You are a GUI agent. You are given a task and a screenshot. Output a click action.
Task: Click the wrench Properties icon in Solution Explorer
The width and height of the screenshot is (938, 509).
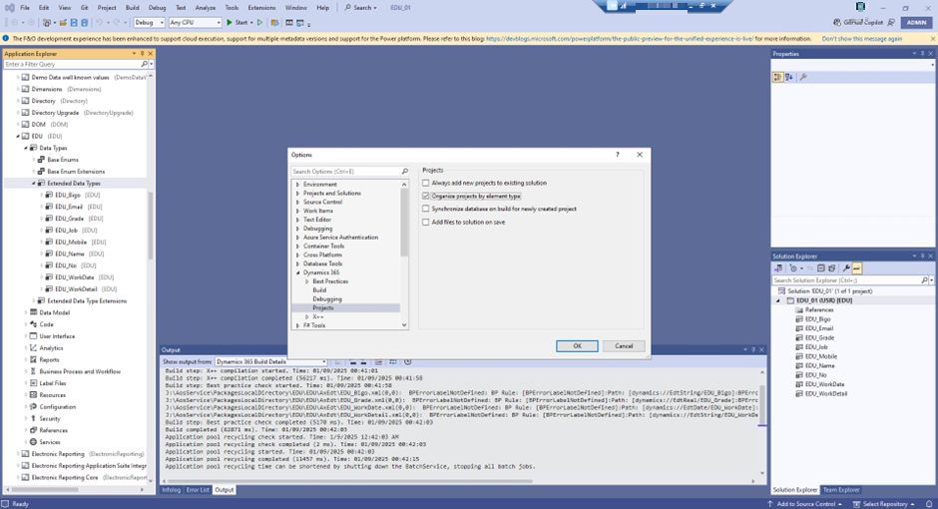(x=846, y=268)
